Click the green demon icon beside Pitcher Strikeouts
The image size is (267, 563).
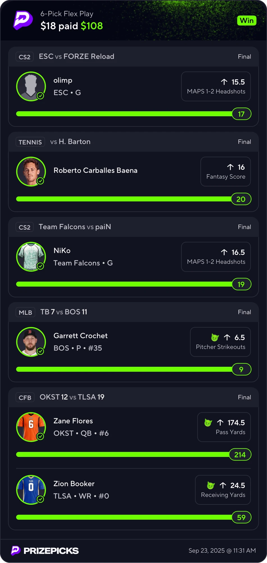point(215,337)
